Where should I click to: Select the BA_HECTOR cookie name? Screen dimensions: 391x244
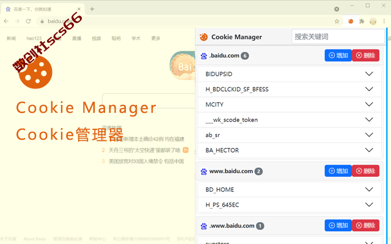coord(222,151)
